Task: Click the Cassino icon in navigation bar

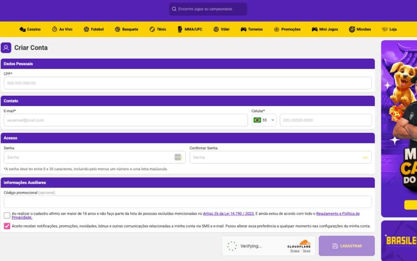Action: tap(22, 29)
